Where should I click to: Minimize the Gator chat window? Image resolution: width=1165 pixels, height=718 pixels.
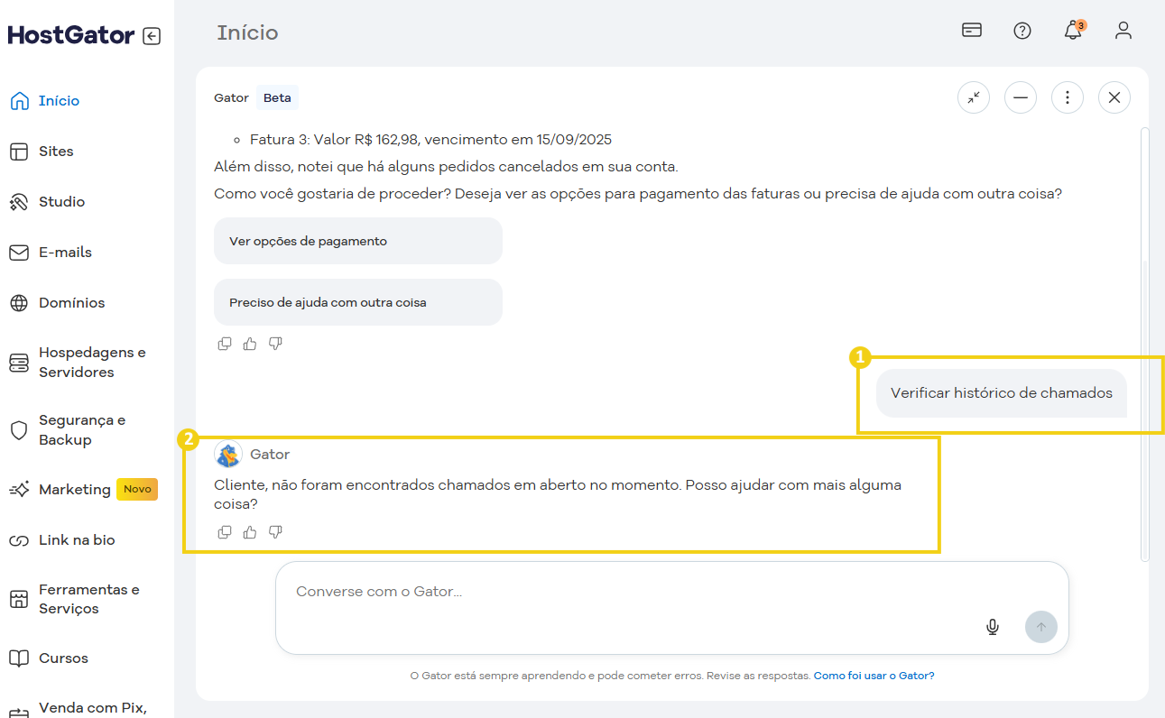1021,97
